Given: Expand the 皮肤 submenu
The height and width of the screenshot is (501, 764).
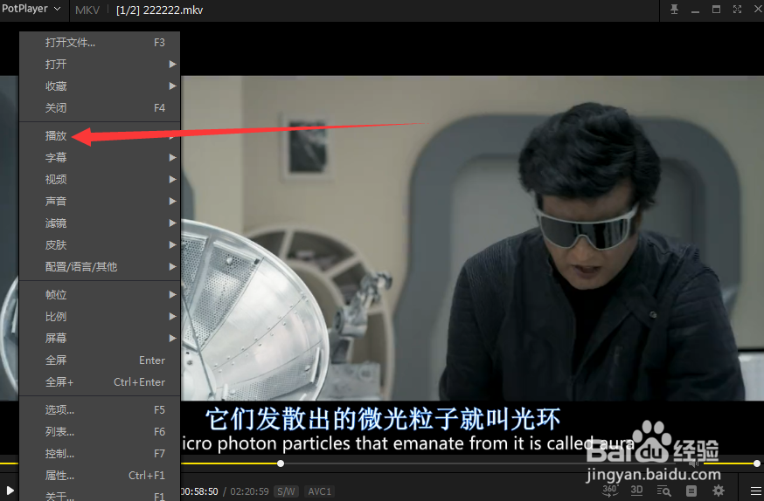Looking at the screenshot, I should click(100, 245).
